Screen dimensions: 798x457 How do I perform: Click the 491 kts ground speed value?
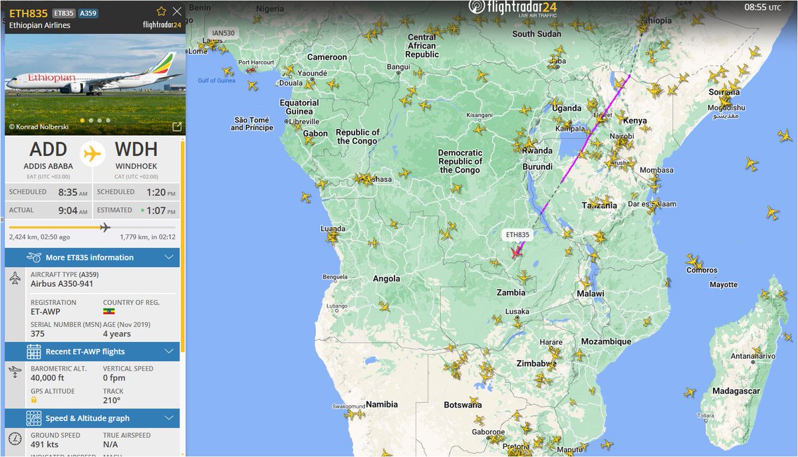[x=46, y=444]
